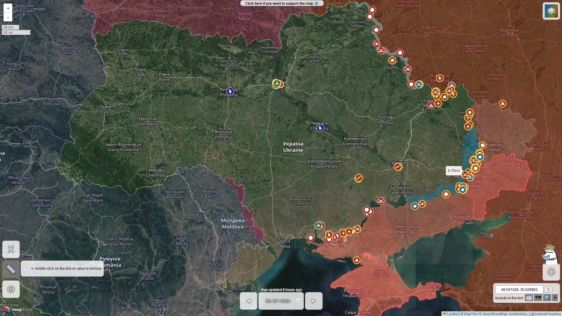The height and width of the screenshot is (316, 562).
Task: Zoom in on the map
Action: tap(8, 8)
